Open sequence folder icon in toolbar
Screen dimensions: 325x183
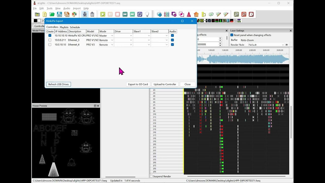pos(37,14)
